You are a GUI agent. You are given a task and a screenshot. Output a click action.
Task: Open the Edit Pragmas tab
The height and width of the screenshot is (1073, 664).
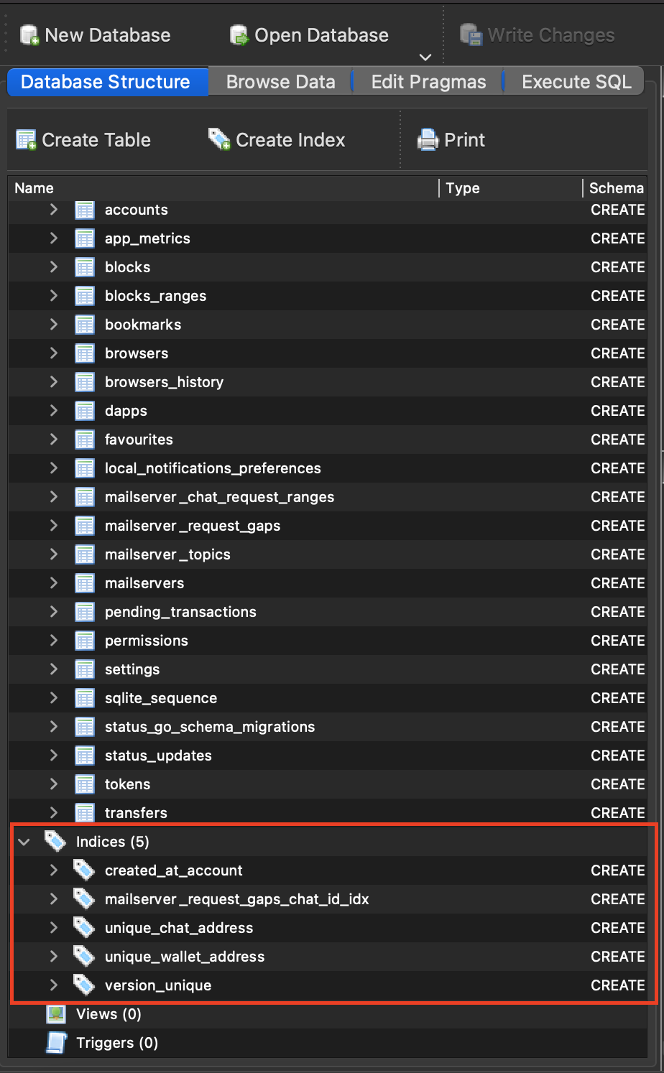pos(428,81)
